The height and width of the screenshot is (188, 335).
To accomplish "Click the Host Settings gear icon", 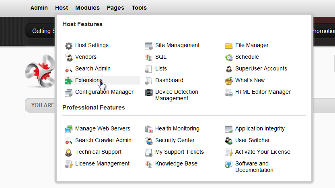I will pyautogui.click(x=69, y=46).
